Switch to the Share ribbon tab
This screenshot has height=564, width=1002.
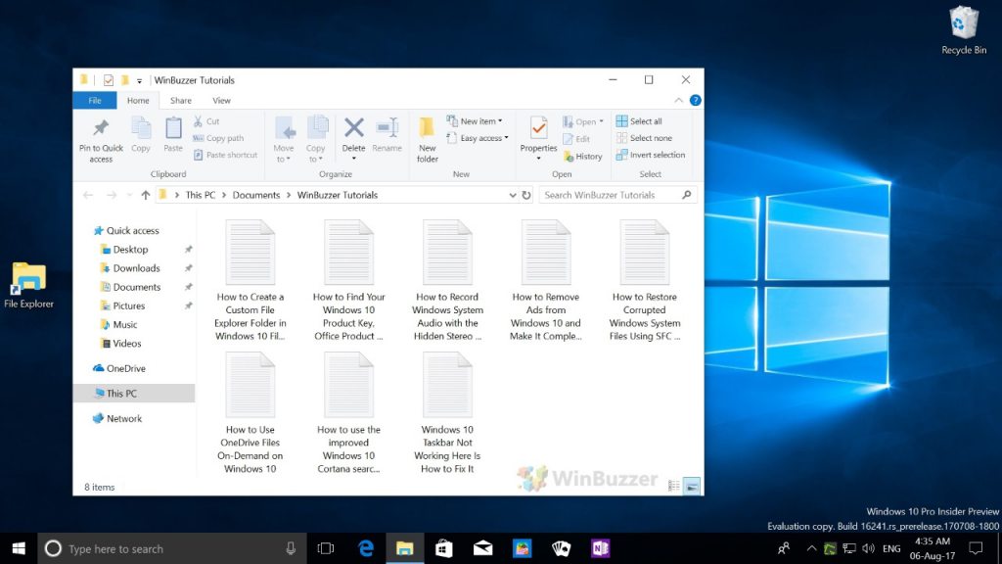point(180,100)
